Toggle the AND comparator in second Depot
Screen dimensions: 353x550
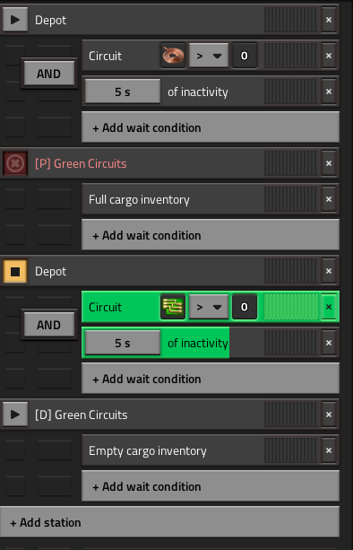(48, 325)
